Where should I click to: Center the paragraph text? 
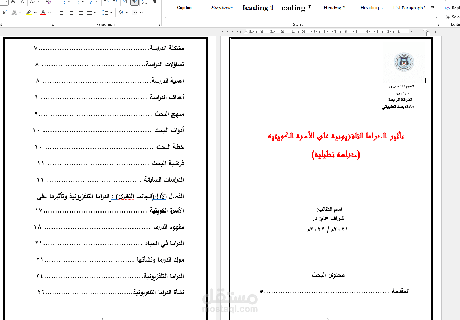click(71, 13)
